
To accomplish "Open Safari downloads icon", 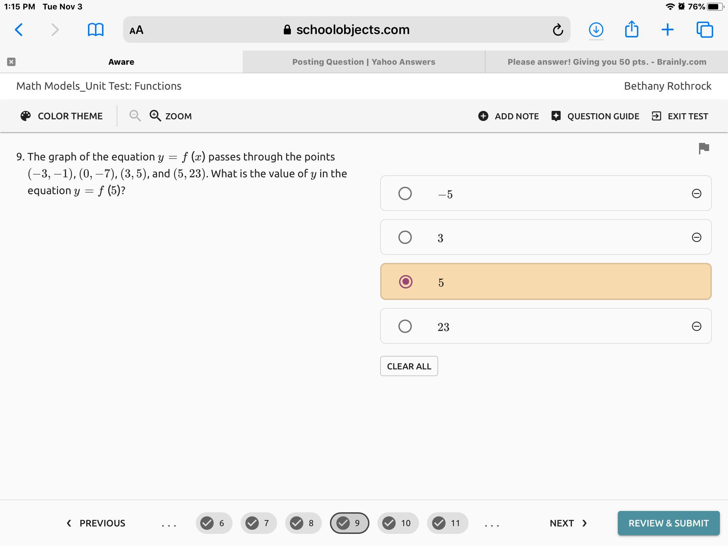I will point(596,30).
